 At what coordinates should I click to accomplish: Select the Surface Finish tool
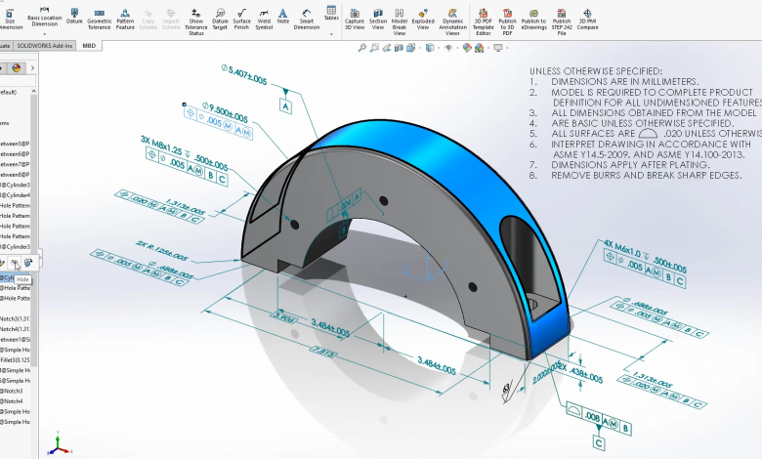click(241, 20)
